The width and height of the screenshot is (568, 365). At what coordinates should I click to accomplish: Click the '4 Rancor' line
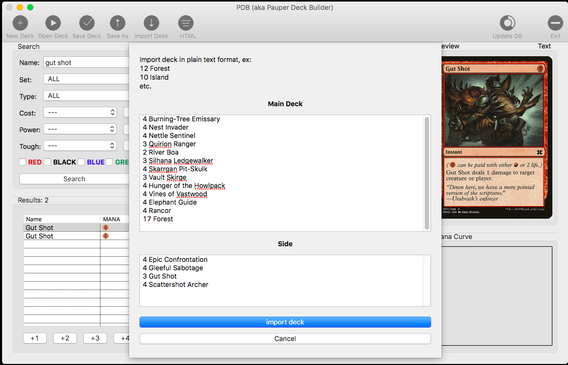pos(157,210)
